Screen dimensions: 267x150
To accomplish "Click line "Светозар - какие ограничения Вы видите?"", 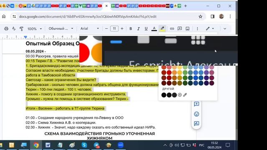I will [61, 80].
